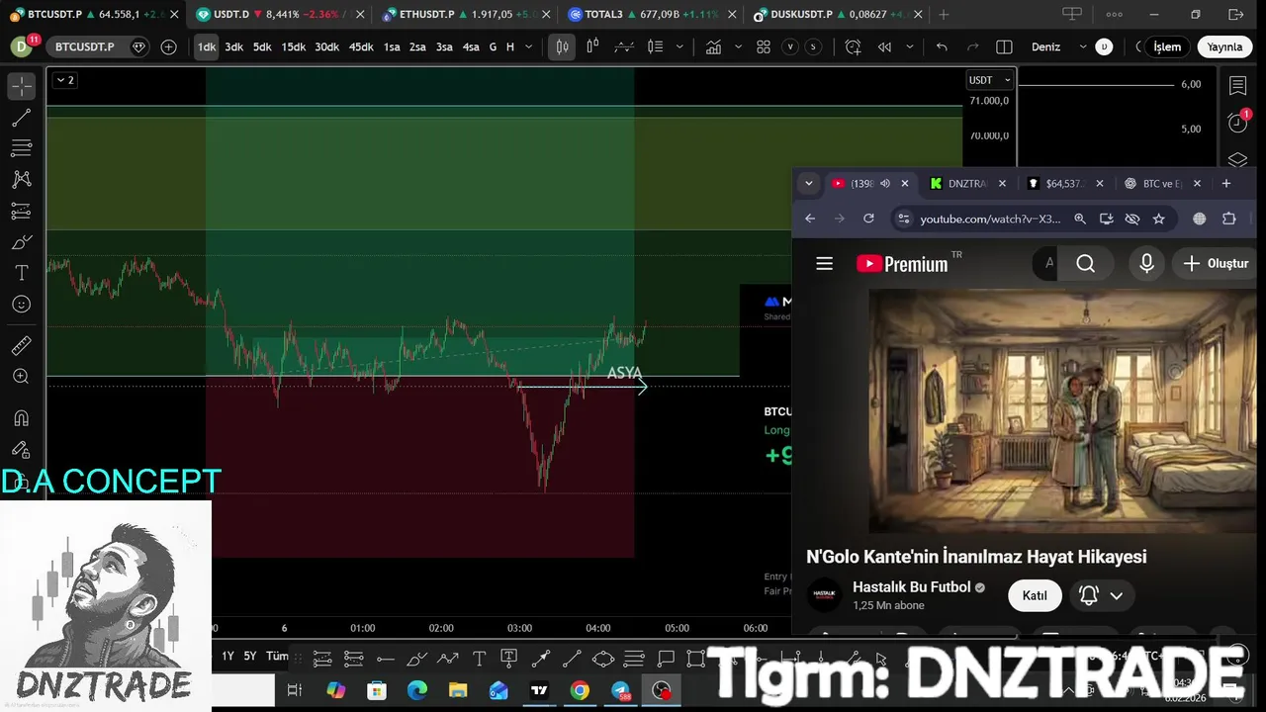The image size is (1266, 712).
Task: Click the BTCUSDT.P symbol search field
Action: coord(96,46)
